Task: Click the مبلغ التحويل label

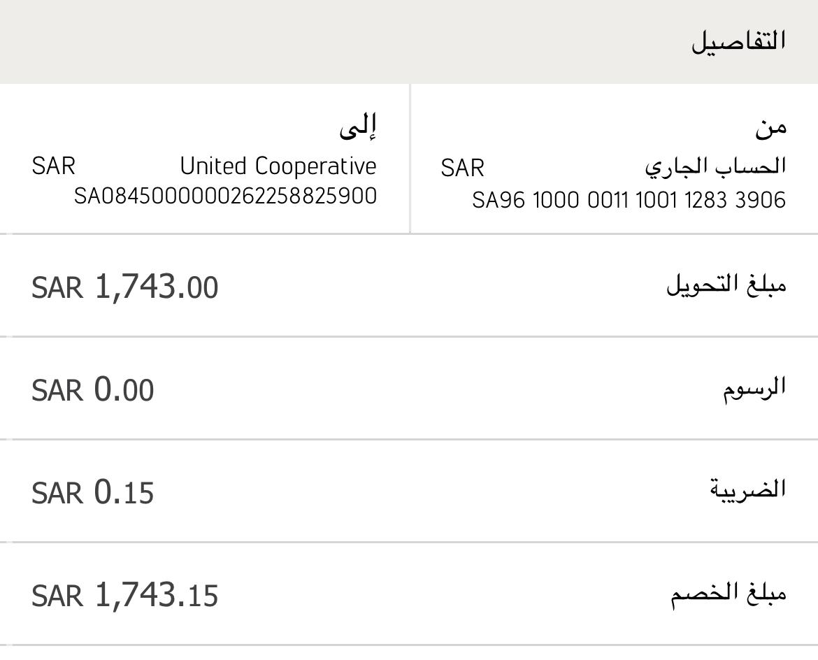Action: coord(726,285)
